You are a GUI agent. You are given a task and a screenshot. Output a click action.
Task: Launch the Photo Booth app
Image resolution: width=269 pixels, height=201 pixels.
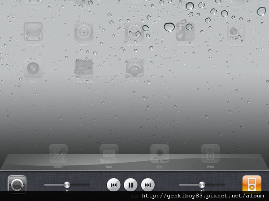pos(84,69)
